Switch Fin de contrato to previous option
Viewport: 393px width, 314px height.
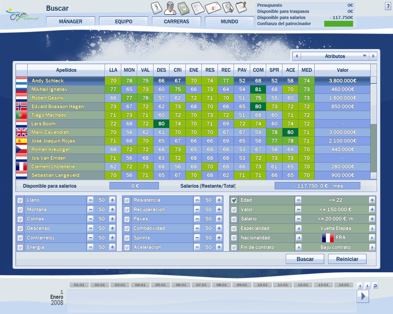(x=298, y=247)
